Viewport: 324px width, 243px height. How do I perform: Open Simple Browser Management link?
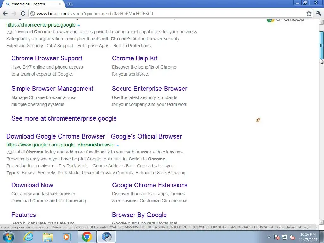pyautogui.click(x=52, y=89)
